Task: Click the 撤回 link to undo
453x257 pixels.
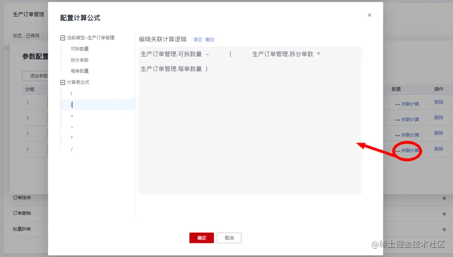Action: tap(210, 40)
